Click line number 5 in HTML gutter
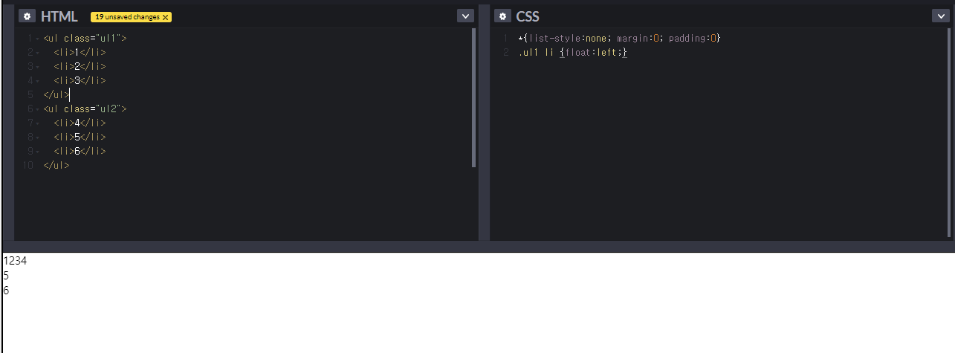This screenshot has height=353, width=955. [30, 94]
